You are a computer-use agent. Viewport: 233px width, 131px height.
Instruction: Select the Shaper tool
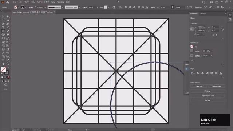pos(3,35)
